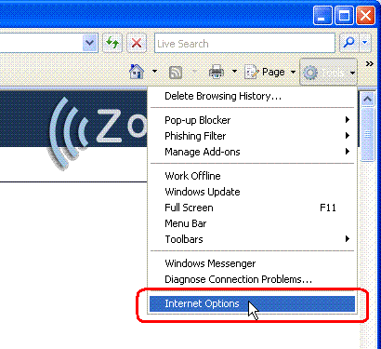Click the Refresh page icon
The image size is (381, 349).
(x=112, y=43)
